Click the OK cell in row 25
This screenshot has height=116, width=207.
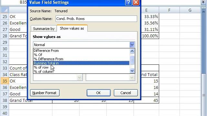(x=18, y=16)
